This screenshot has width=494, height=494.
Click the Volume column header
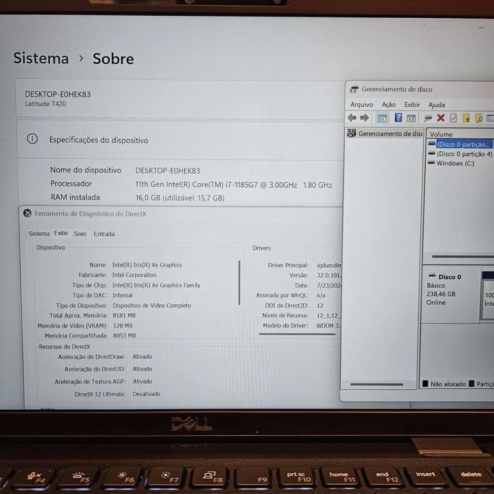(441, 134)
